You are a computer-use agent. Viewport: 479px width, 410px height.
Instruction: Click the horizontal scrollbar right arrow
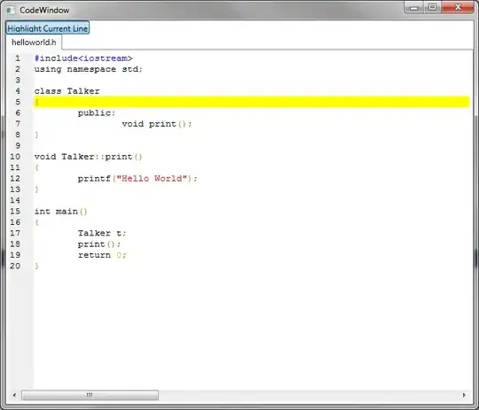[x=464, y=395]
